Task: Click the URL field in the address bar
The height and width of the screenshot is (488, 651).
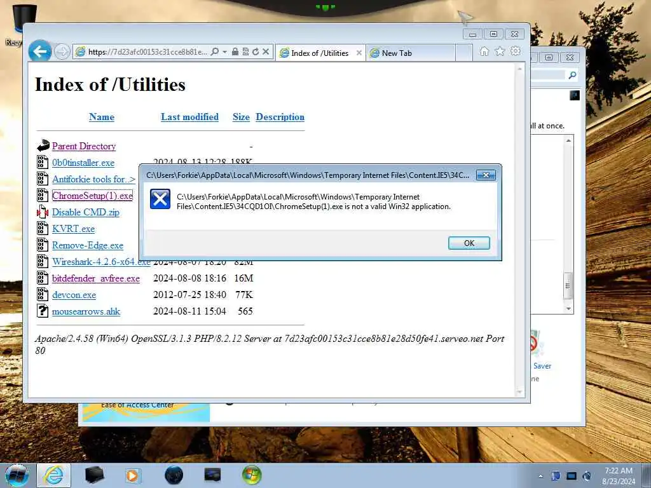Action: (147, 52)
